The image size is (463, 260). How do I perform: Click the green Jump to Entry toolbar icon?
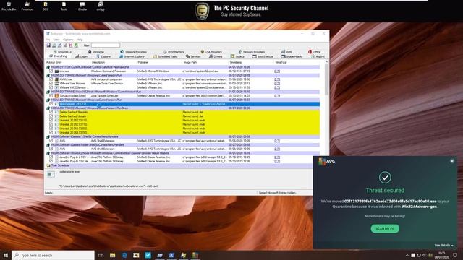tap(76, 45)
